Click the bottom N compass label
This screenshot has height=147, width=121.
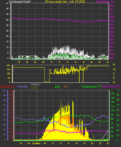[114, 82]
